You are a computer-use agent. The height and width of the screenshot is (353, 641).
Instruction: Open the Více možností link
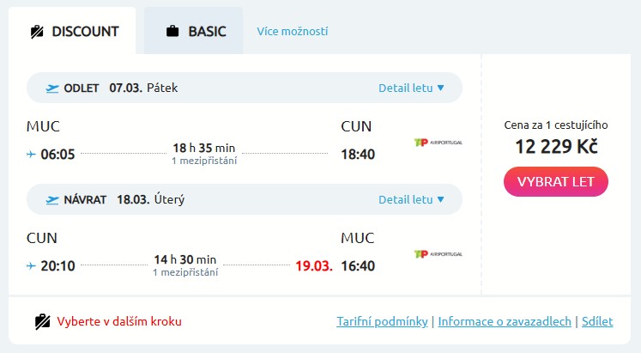pyautogui.click(x=292, y=32)
